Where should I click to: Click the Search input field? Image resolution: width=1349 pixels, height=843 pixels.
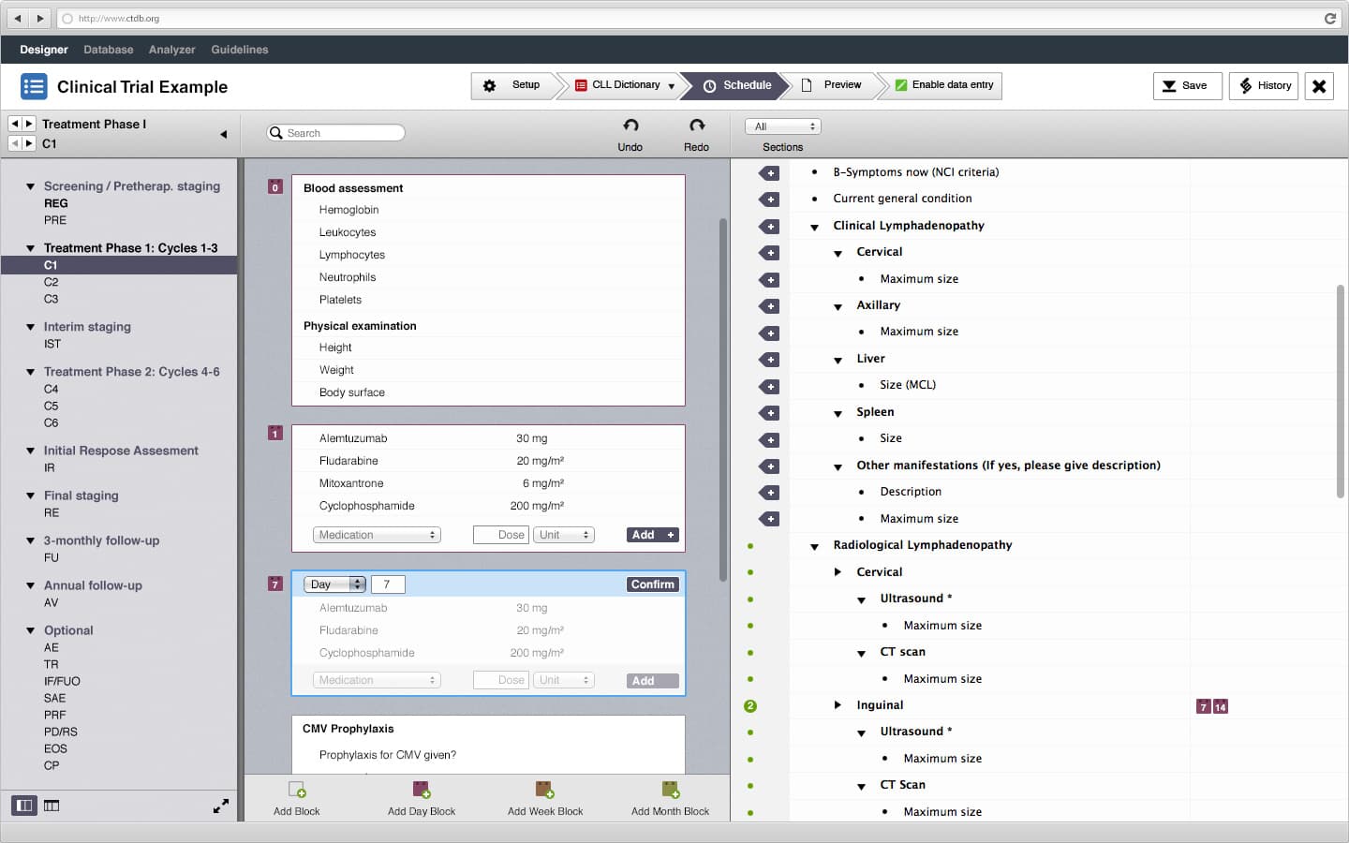pyautogui.click(x=337, y=133)
